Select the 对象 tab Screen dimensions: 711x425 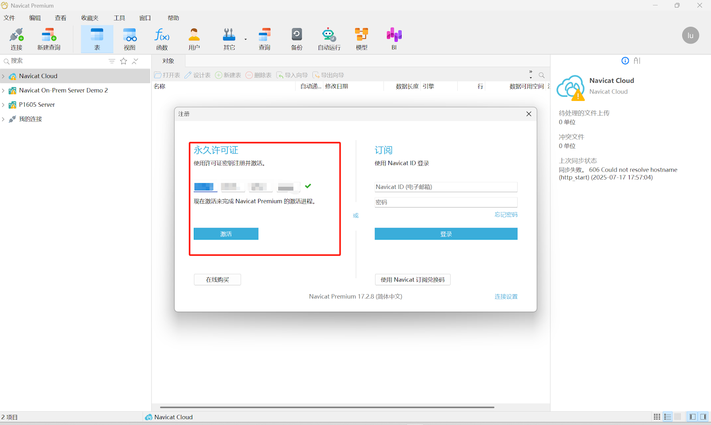pyautogui.click(x=168, y=61)
